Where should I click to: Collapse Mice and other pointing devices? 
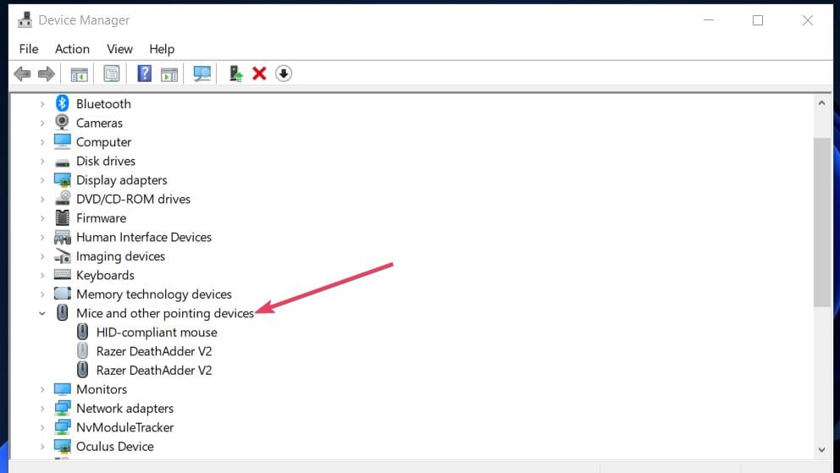[42, 314]
